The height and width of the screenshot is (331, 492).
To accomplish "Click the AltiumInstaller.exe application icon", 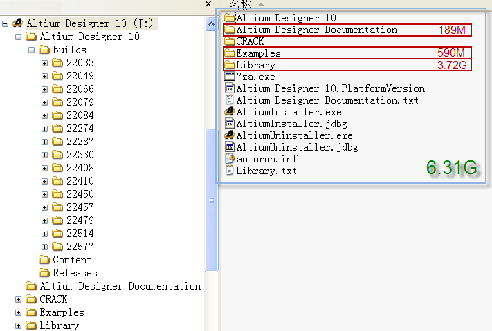I will pos(230,111).
